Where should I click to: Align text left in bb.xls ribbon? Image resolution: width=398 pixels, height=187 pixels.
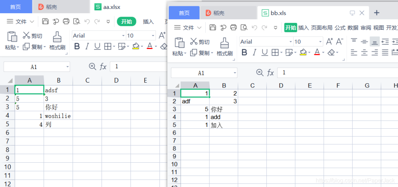pos(354,53)
